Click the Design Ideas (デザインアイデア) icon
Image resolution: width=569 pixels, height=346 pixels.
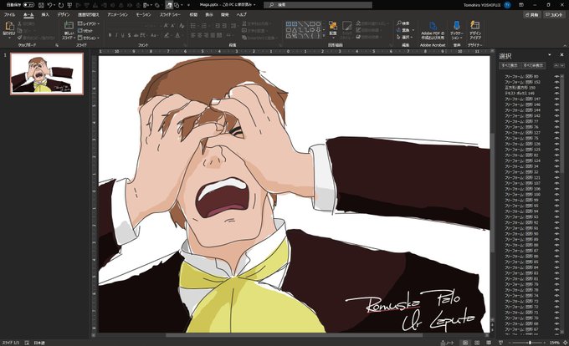click(475, 25)
